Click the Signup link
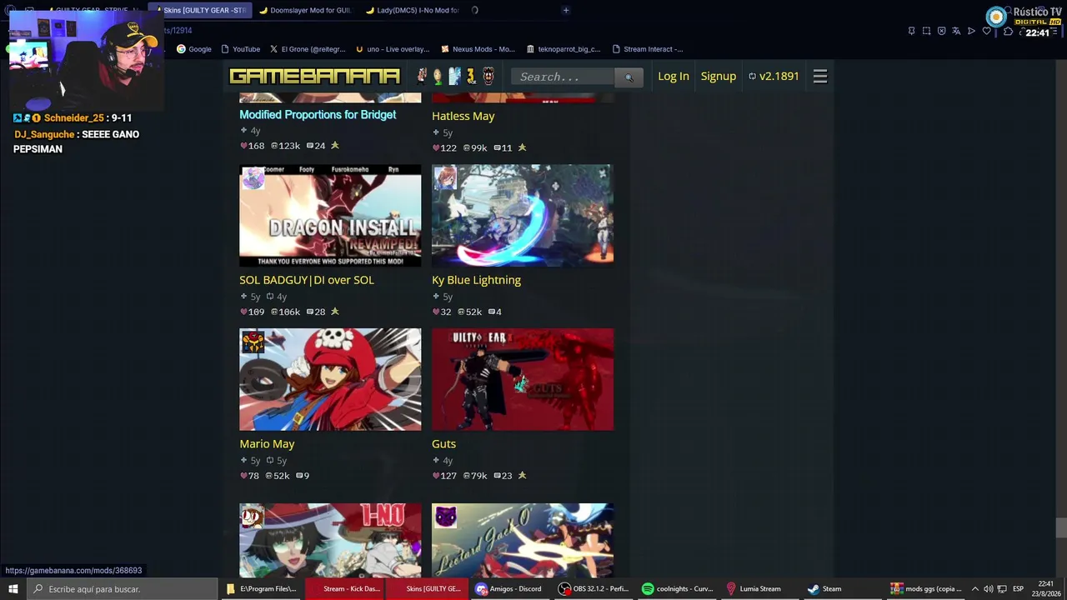The width and height of the screenshot is (1067, 600). point(719,76)
